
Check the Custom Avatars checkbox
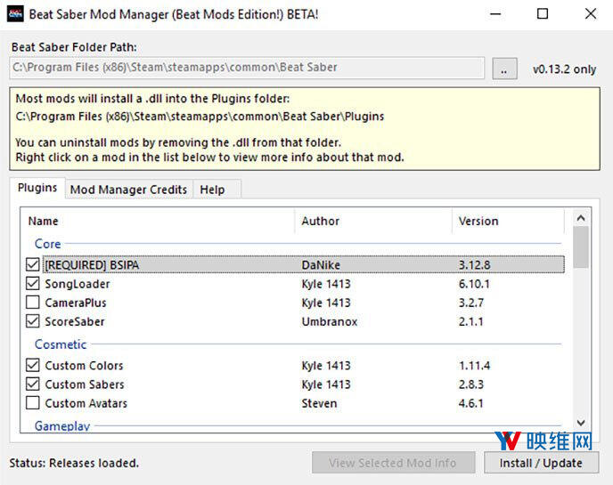(x=33, y=403)
